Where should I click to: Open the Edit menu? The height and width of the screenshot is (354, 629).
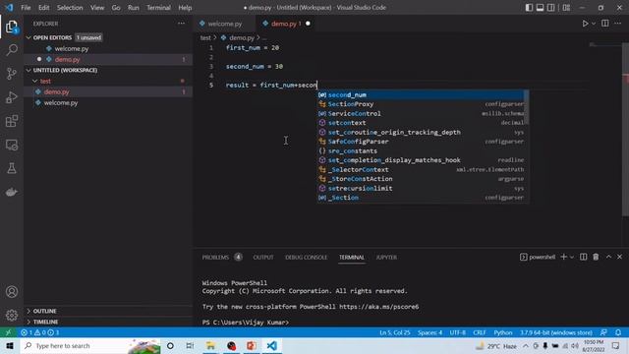click(x=43, y=8)
